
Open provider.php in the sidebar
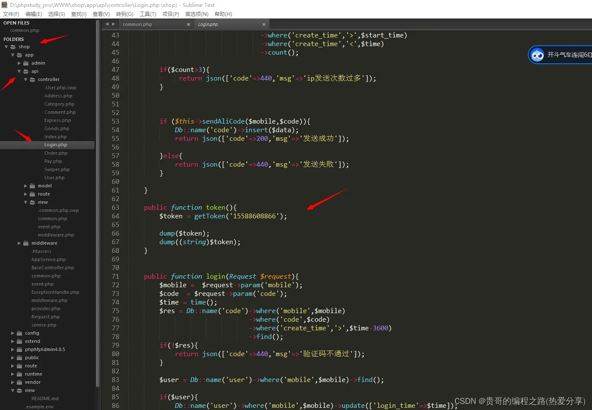pyautogui.click(x=46, y=308)
